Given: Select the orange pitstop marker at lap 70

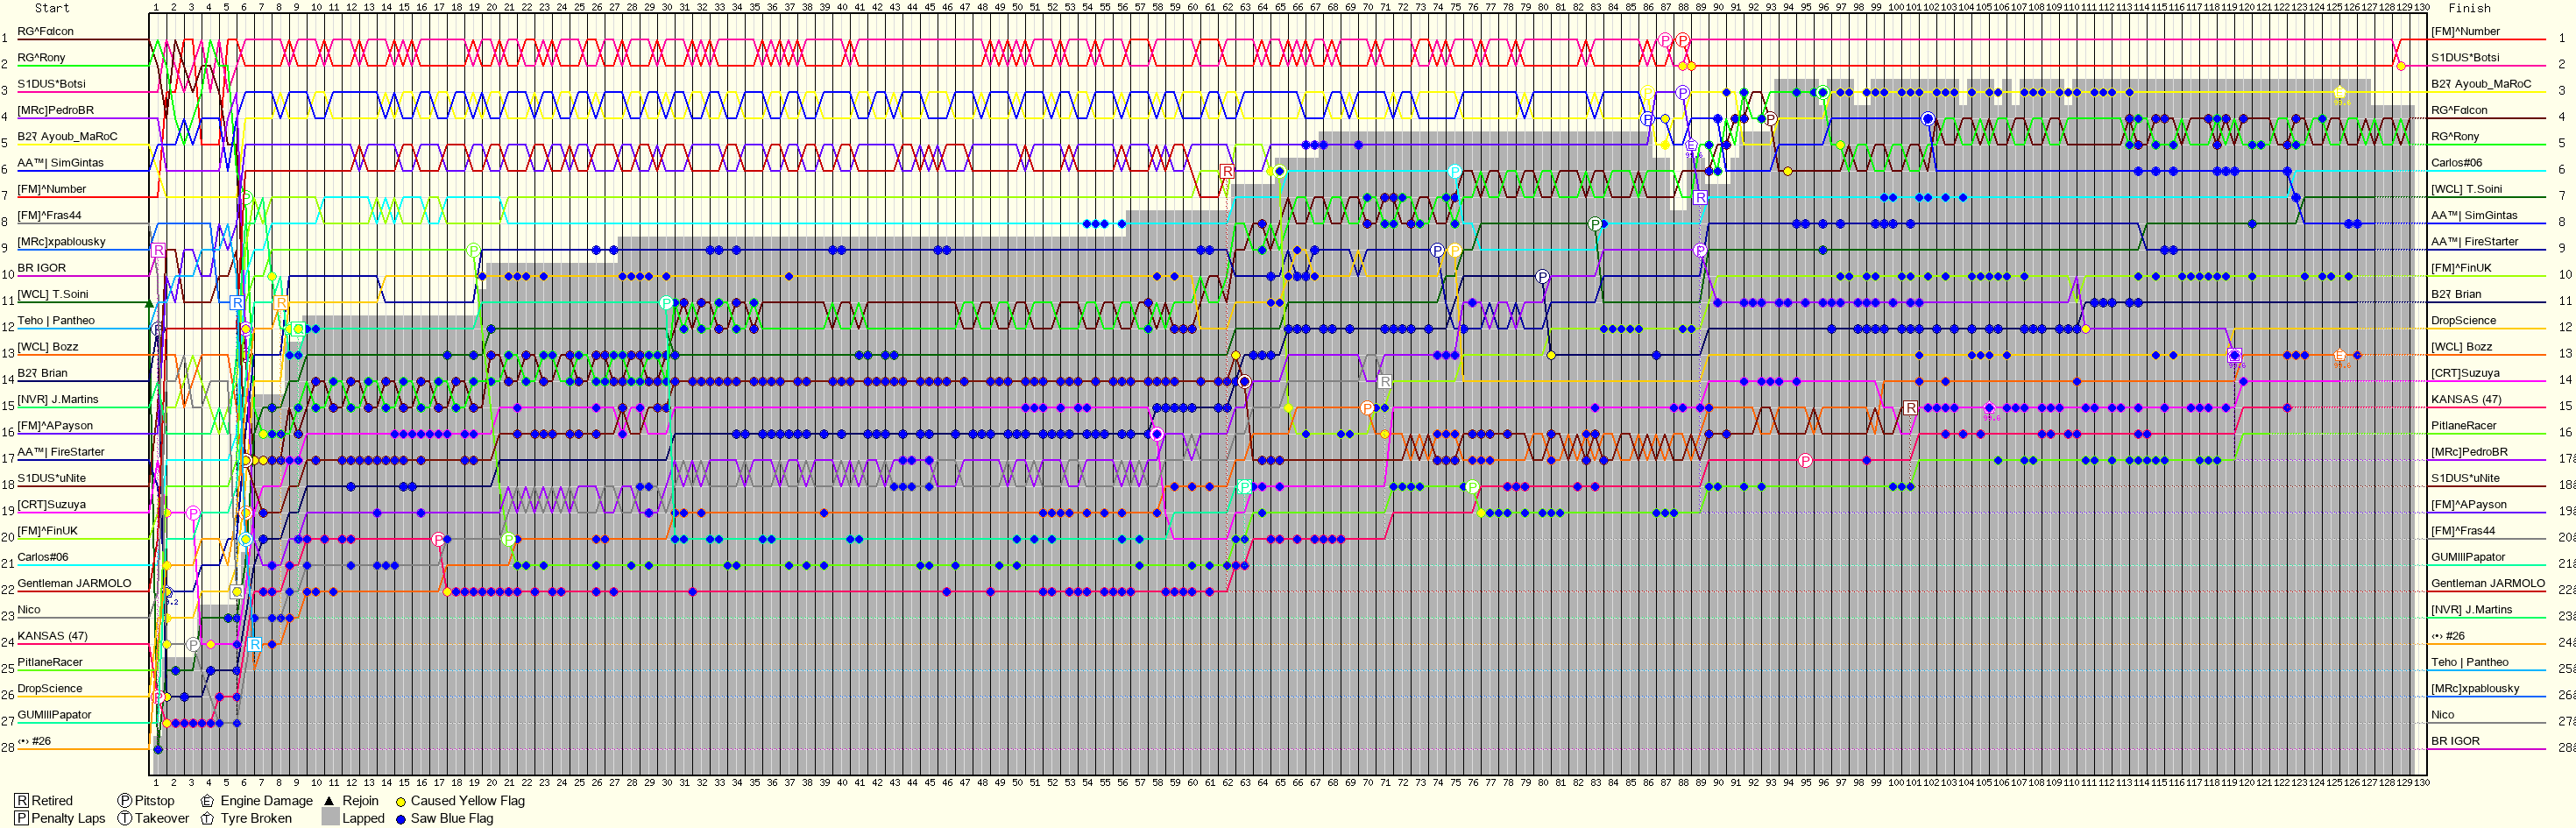Looking at the screenshot, I should [1367, 408].
